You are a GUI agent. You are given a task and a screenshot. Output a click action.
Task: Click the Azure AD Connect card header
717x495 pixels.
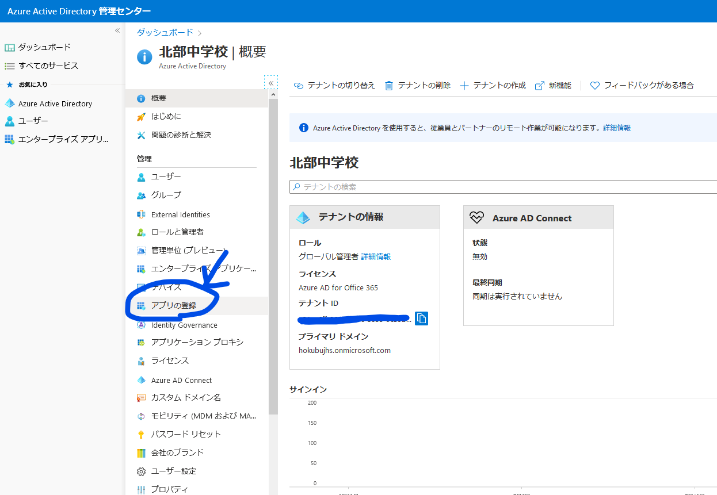tap(539, 218)
